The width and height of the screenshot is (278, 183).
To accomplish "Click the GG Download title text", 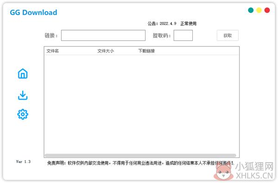I will (33, 13).
